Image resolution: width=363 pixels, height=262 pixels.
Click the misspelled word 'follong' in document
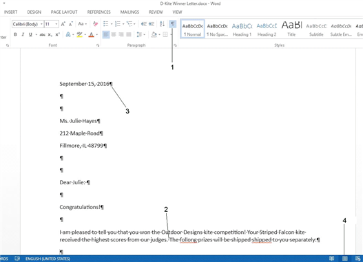pos(188,240)
